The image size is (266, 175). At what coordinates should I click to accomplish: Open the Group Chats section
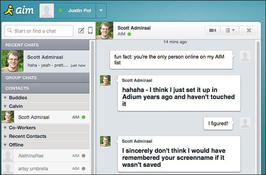point(45,78)
